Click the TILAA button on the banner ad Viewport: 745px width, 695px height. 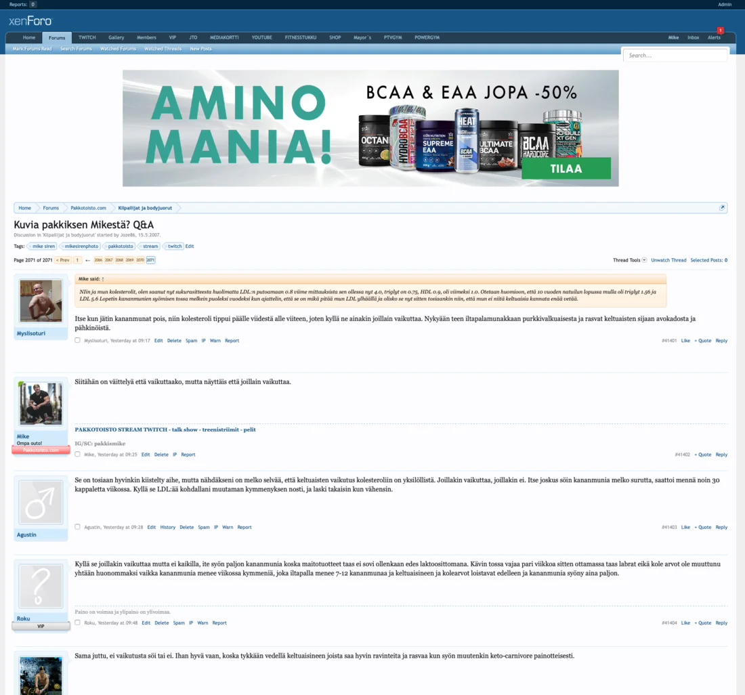(x=567, y=168)
